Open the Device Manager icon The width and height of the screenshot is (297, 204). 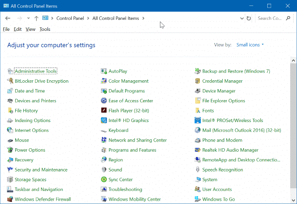point(198,91)
